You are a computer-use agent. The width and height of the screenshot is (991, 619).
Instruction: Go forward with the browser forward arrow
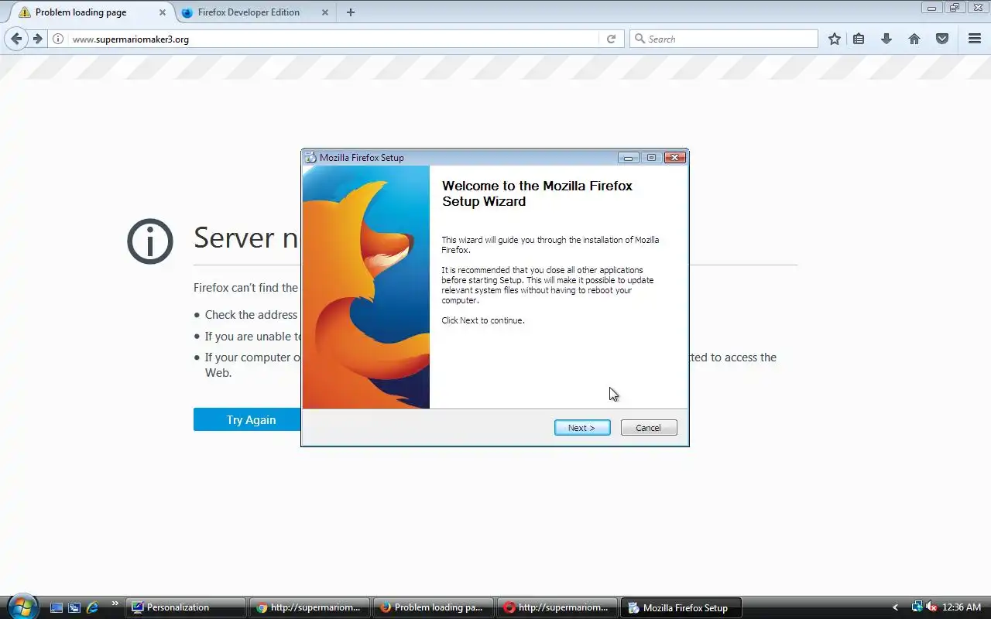click(37, 39)
